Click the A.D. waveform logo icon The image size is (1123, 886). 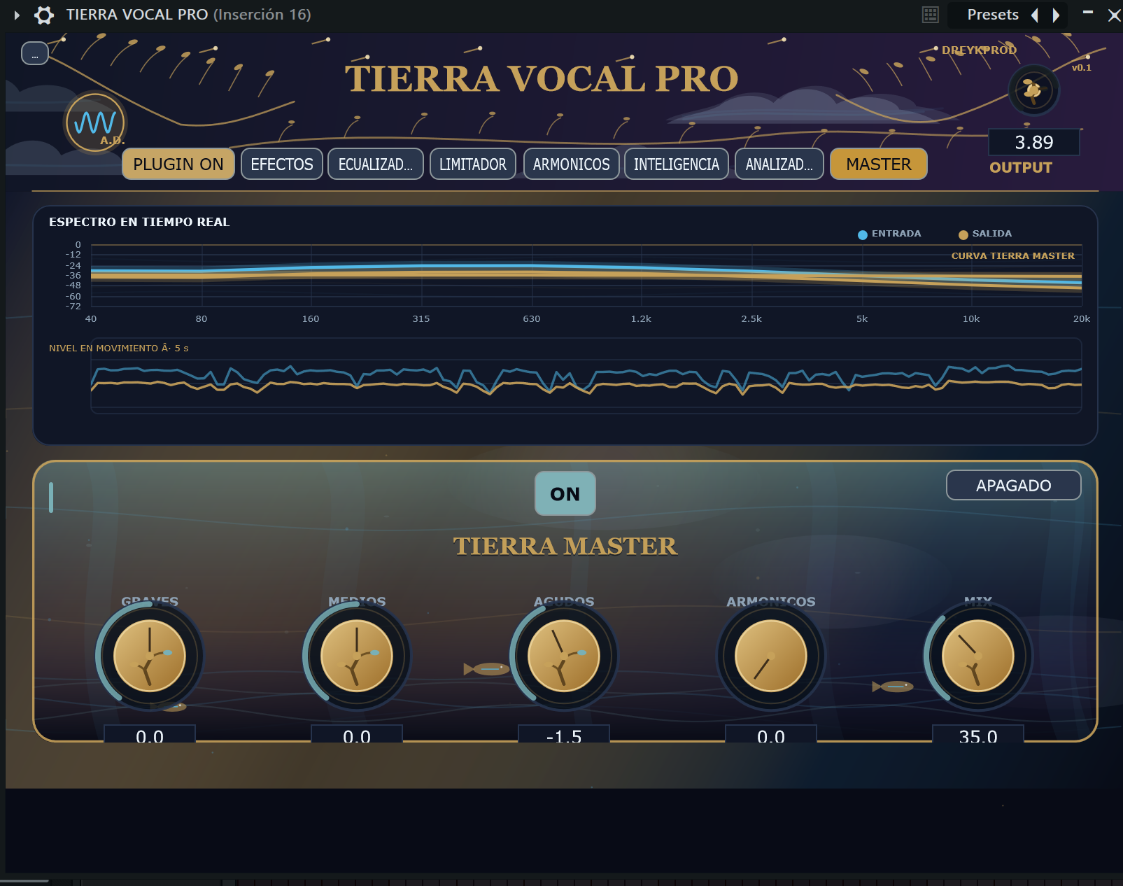pos(95,123)
